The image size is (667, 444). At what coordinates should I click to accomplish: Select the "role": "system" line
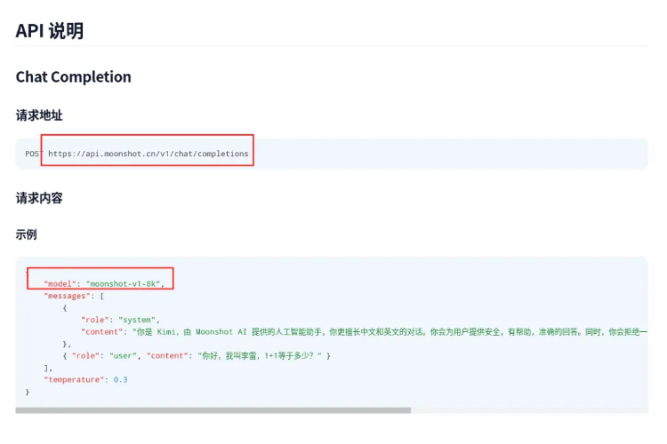[x=120, y=320]
